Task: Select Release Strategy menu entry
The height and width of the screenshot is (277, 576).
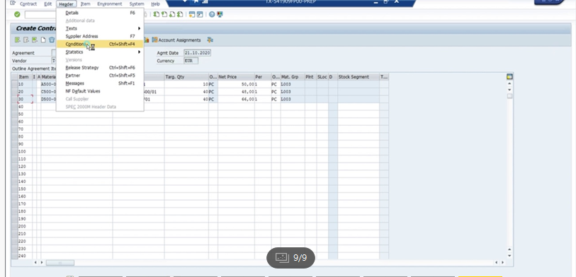Action: point(100,68)
